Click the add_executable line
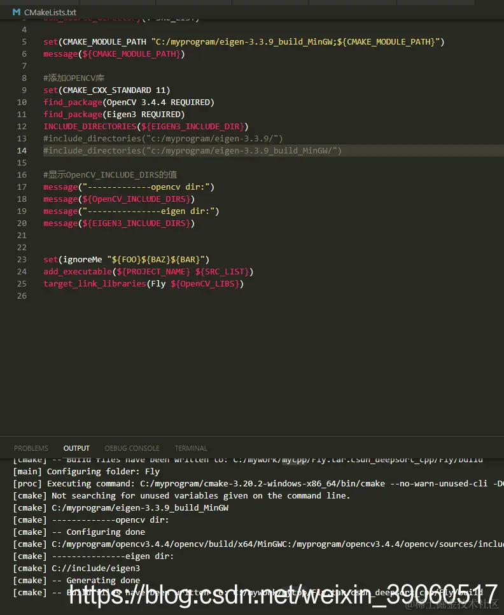 (x=148, y=272)
